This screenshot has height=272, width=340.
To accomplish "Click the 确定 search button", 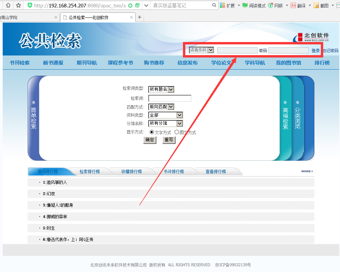I will 150,140.
